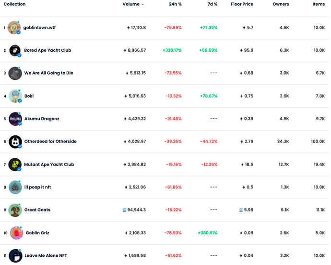
Task: Click the +380.91% 7d change
Action: pyautogui.click(x=208, y=233)
